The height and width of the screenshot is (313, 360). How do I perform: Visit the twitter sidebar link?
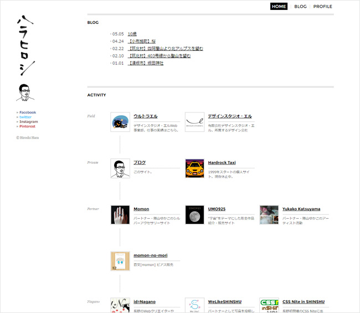coord(25,117)
